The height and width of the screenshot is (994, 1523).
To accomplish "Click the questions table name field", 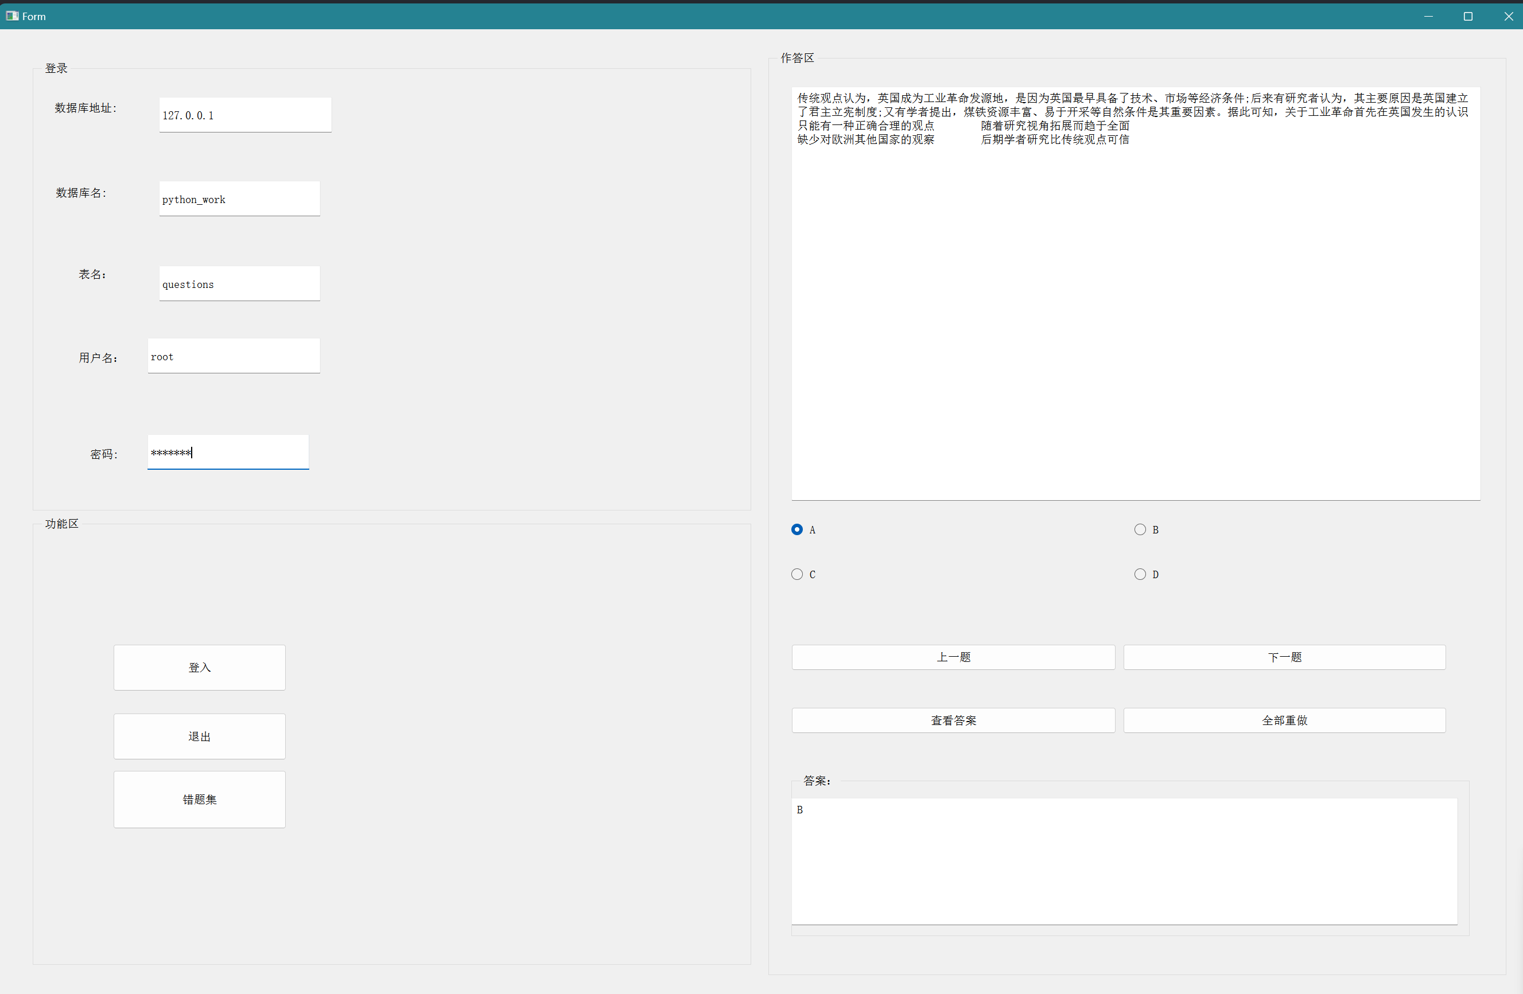I will [x=239, y=284].
